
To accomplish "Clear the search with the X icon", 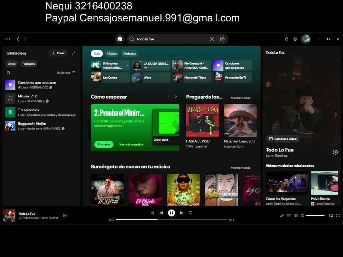I will (x=212, y=39).
